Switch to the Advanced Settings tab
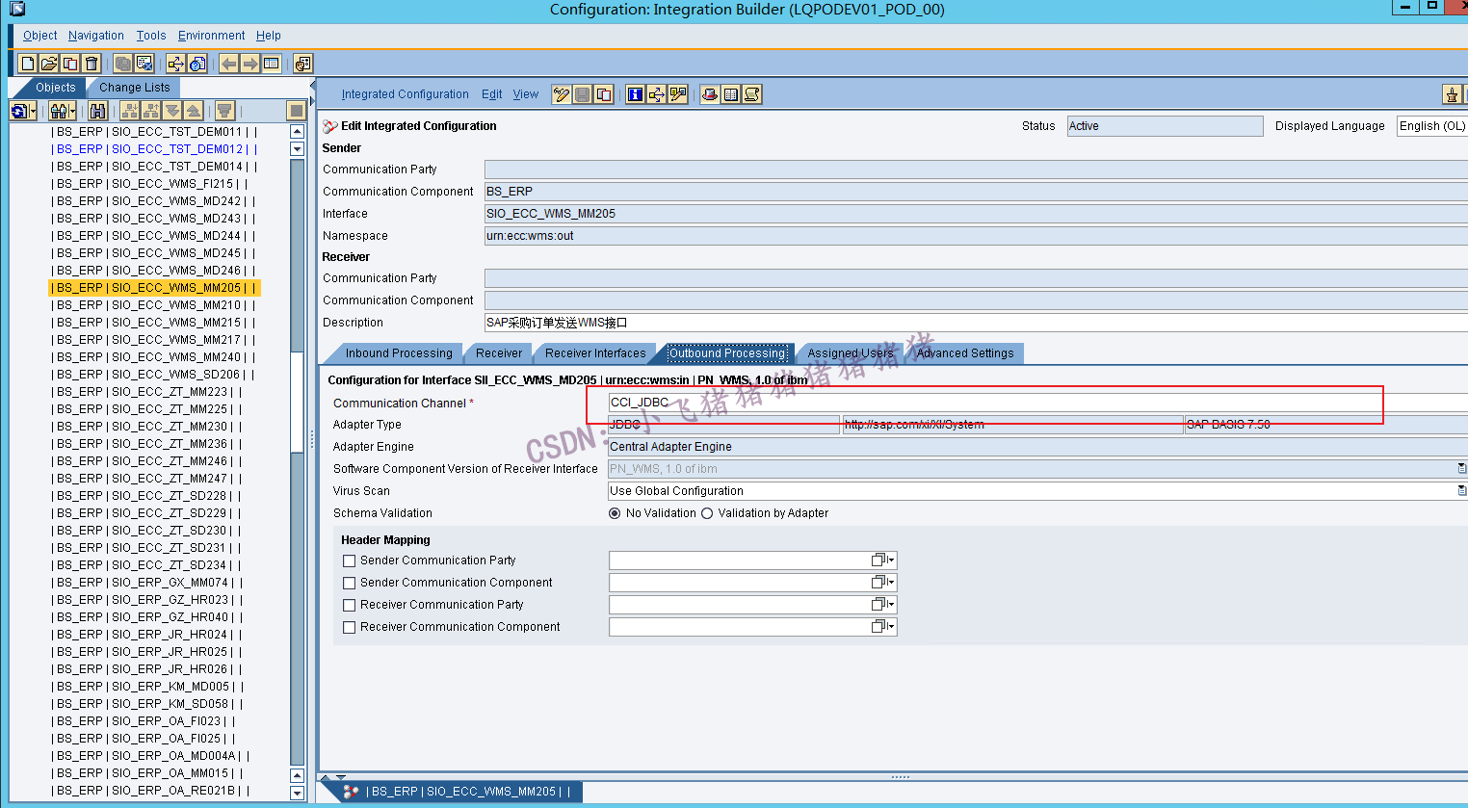This screenshot has height=808, width=1468. [x=965, y=353]
